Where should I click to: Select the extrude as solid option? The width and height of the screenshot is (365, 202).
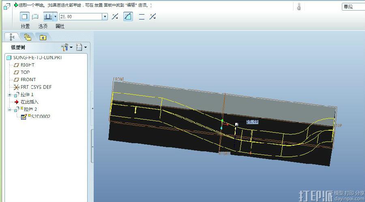(24, 17)
